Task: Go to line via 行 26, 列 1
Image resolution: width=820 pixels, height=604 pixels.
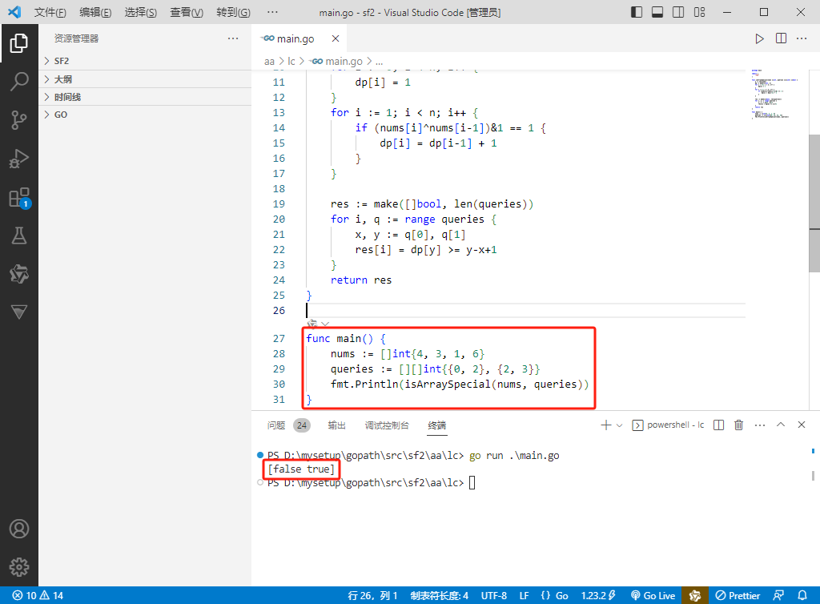Action: (373, 596)
